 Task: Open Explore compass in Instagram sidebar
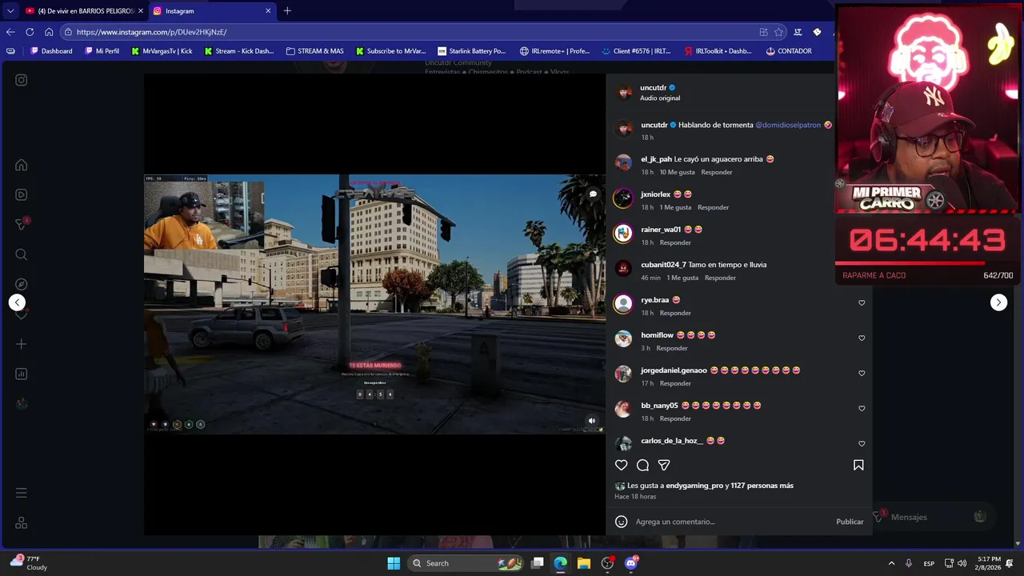pyautogui.click(x=22, y=284)
